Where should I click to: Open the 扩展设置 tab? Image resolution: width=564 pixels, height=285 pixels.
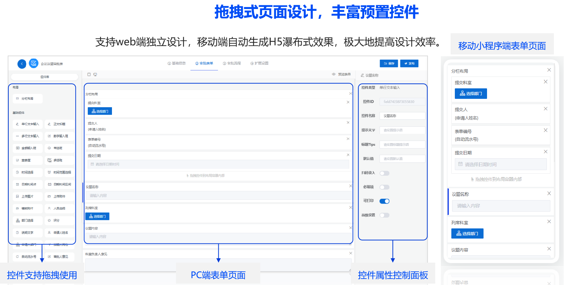260,64
